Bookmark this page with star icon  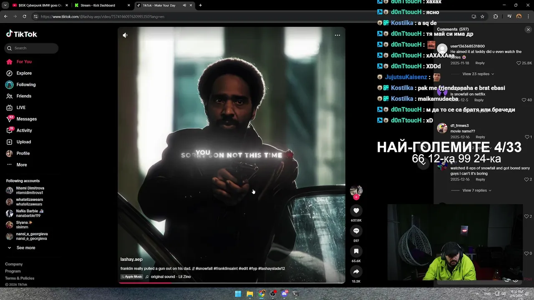click(482, 17)
